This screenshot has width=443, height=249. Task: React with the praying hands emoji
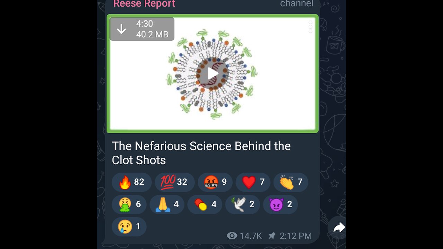[x=167, y=204]
